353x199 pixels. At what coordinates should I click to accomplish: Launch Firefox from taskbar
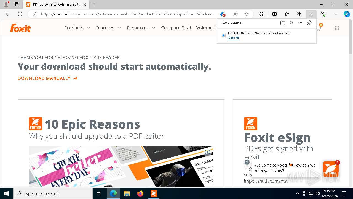pyautogui.click(x=140, y=193)
